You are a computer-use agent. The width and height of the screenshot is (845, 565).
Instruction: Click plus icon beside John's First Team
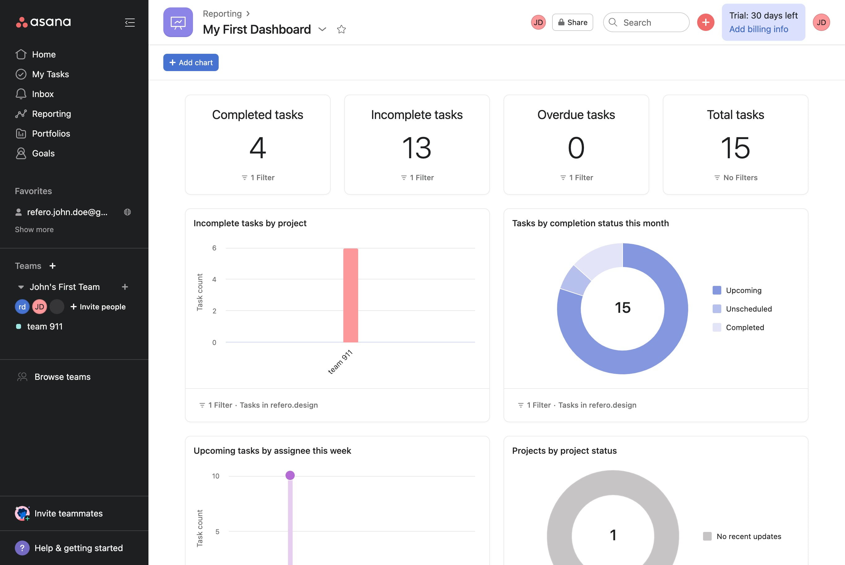pyautogui.click(x=125, y=287)
